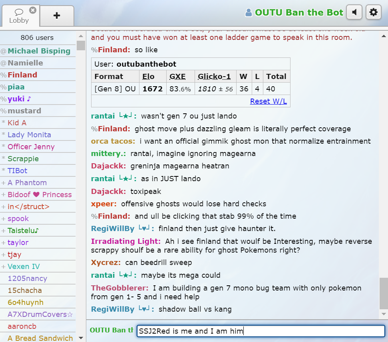Select user aaroncb
The image size is (388, 342).
[38, 326]
